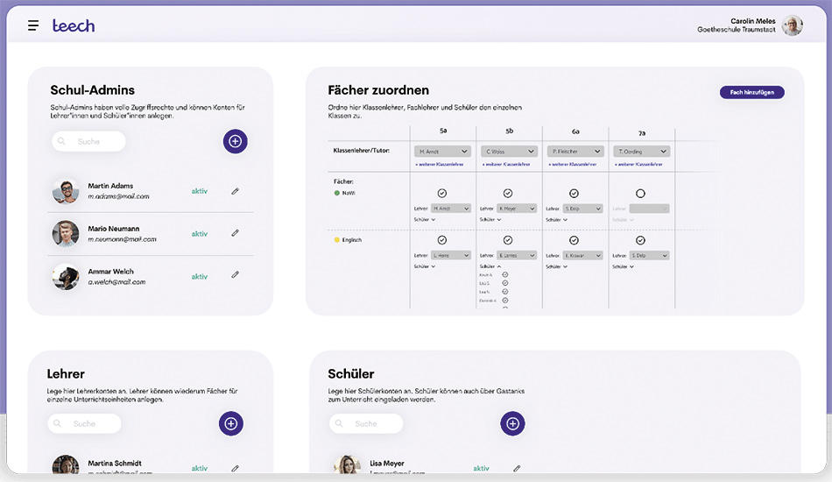Click the yellow Englisch color dot
Viewport: 832px width, 482px height.
tap(337, 240)
